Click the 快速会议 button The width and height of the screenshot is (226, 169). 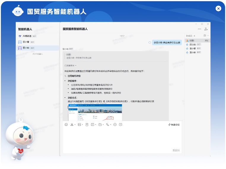click(174, 125)
